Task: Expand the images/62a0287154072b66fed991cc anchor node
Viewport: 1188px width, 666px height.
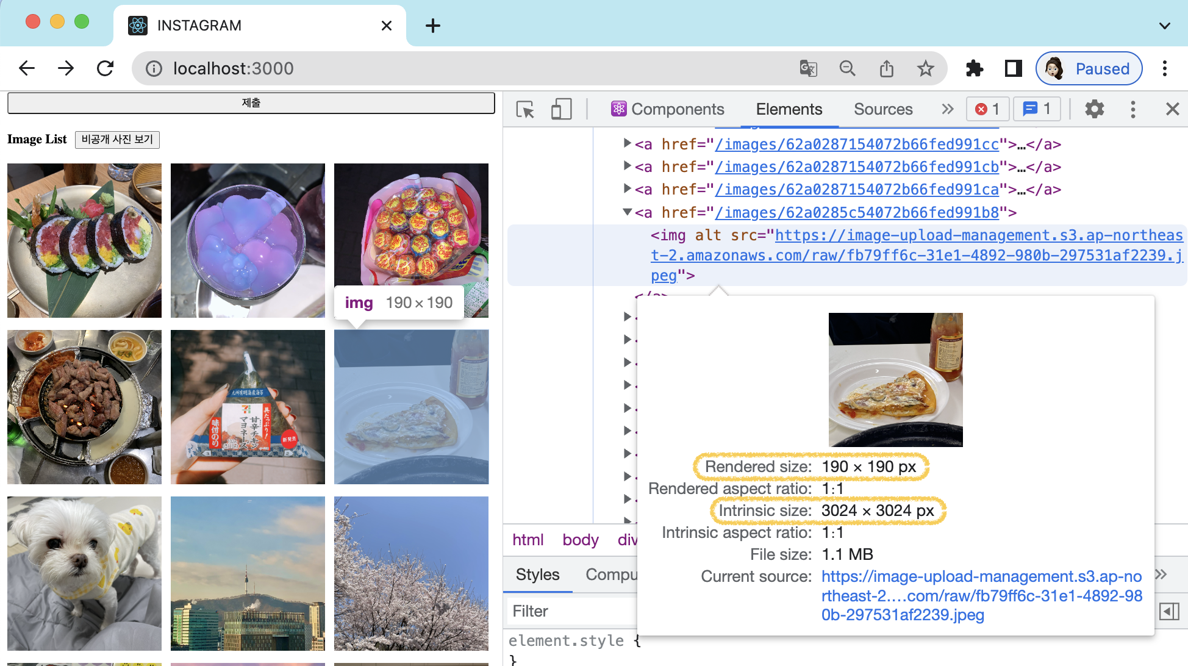Action: [x=627, y=143]
